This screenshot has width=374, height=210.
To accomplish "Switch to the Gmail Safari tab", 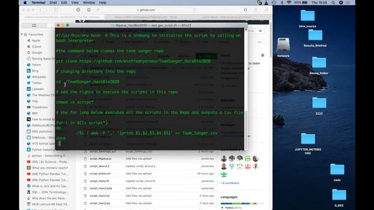I will pyautogui.click(x=146, y=17).
